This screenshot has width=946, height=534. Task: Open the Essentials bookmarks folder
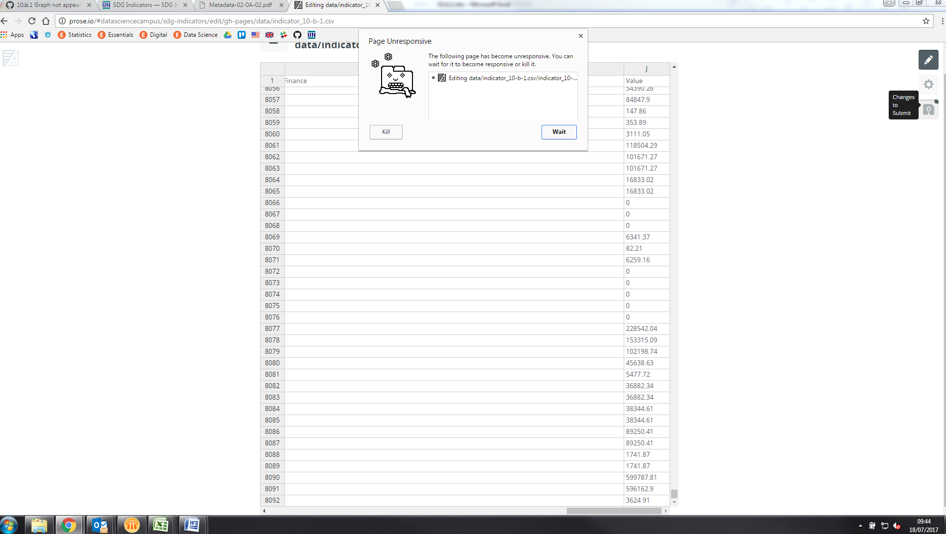click(x=116, y=35)
